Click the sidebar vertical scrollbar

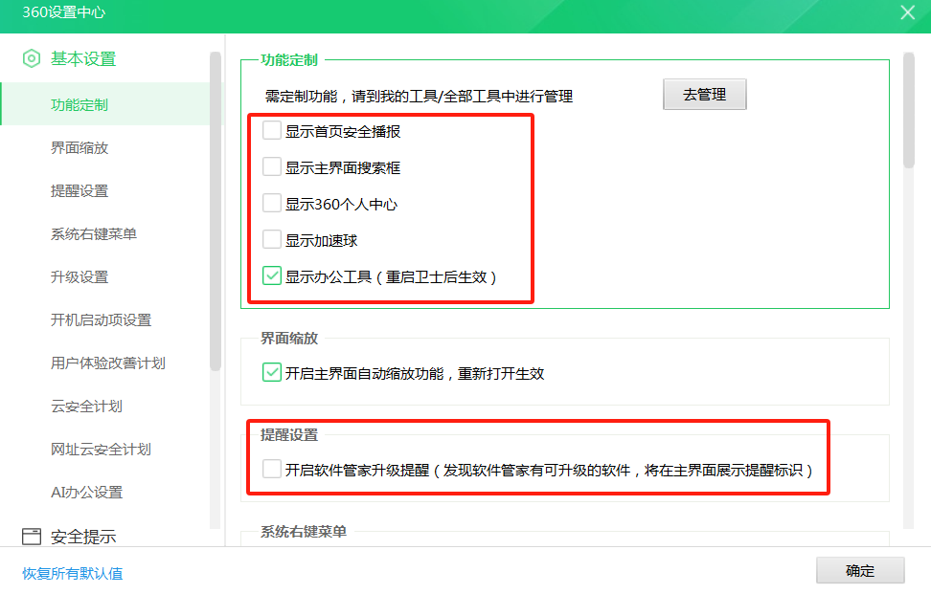point(215,211)
